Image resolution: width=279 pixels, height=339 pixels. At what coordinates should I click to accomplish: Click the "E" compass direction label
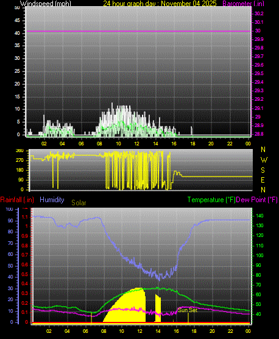pos(263,180)
